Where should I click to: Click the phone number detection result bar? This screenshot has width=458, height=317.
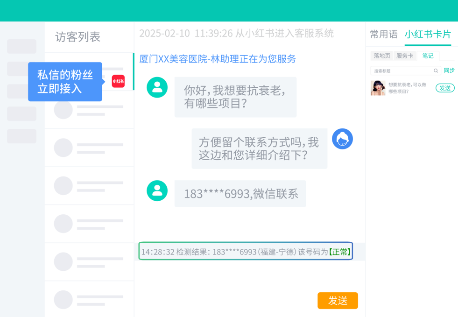coord(246,251)
